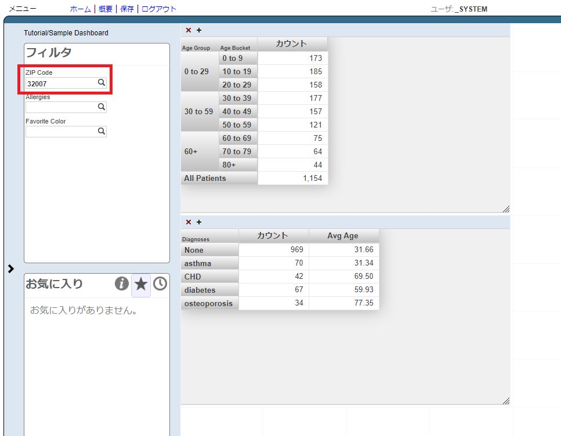The width and height of the screenshot is (561, 436).
Task: Close the Diagnoses pivot table widget
Action: 189,222
